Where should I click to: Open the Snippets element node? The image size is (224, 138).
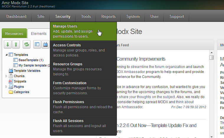[x=20, y=81]
